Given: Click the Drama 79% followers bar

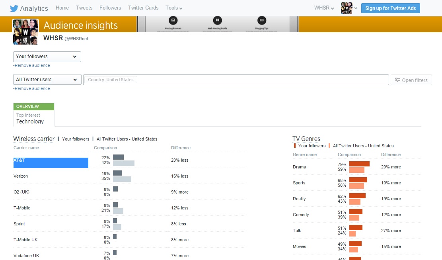Looking at the screenshot, I should coord(359,164).
